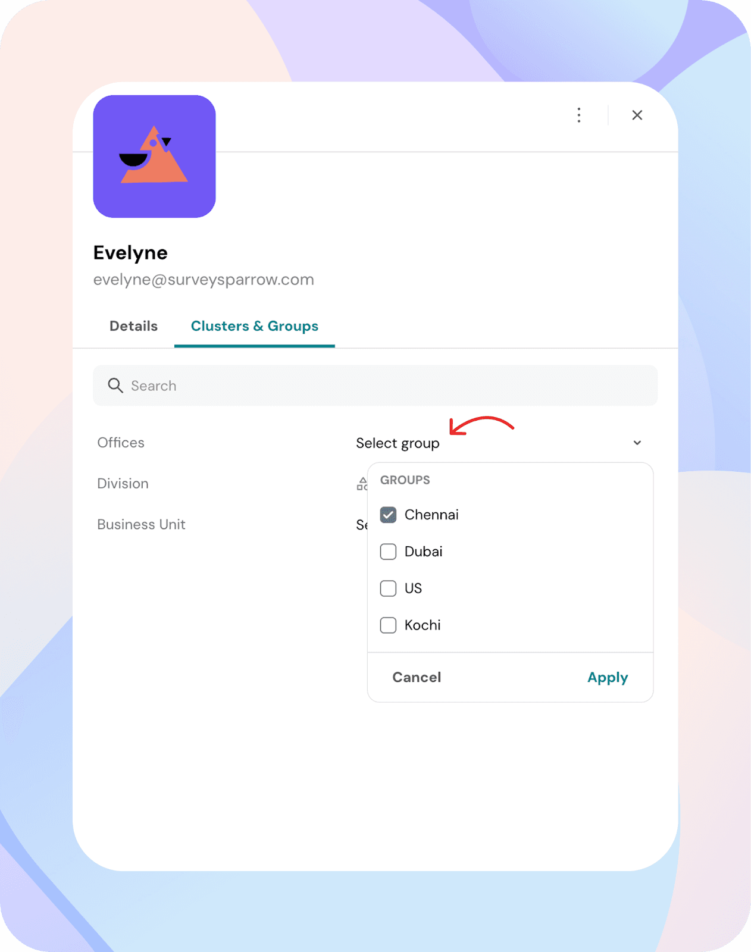The height and width of the screenshot is (952, 751).
Task: Click the Offices cluster label
Action: click(x=121, y=443)
